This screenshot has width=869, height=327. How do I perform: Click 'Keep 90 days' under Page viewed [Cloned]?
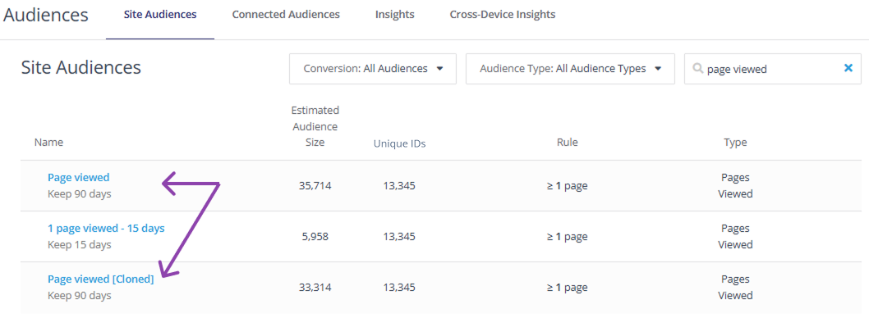click(79, 296)
